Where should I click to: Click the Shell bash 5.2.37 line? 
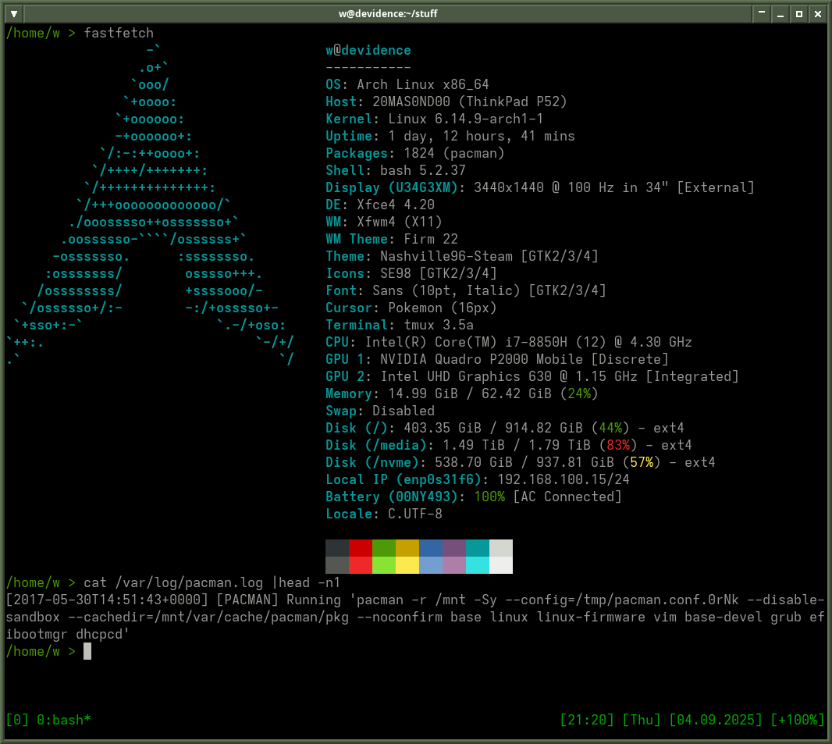395,170
